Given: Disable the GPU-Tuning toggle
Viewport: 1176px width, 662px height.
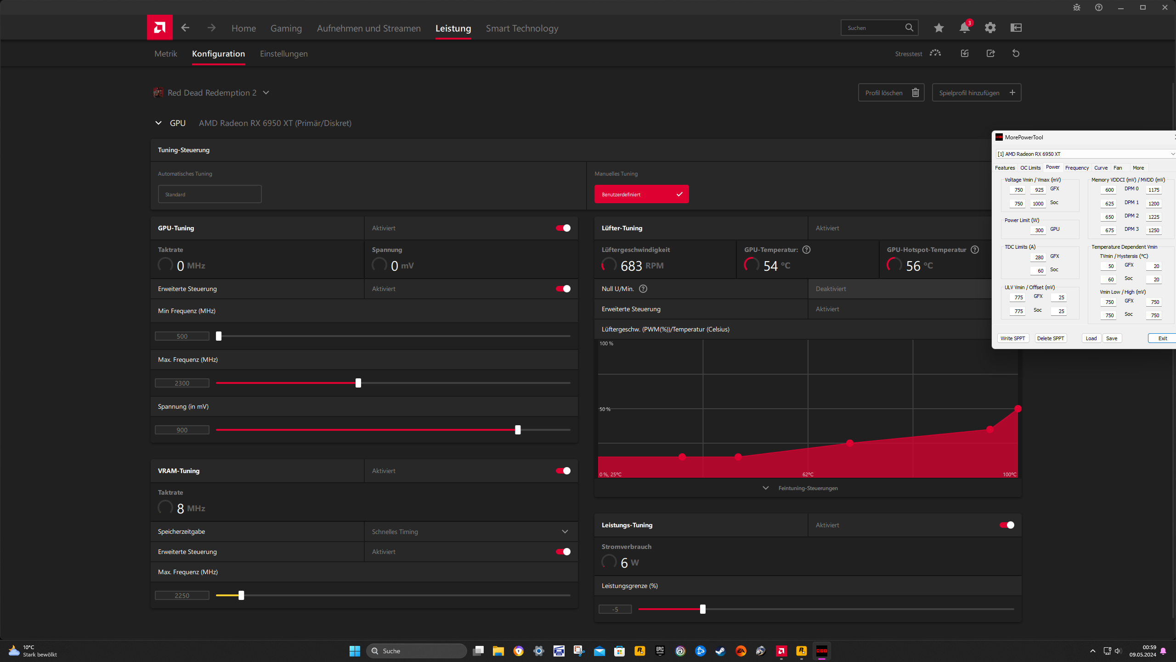Looking at the screenshot, I should pyautogui.click(x=563, y=228).
